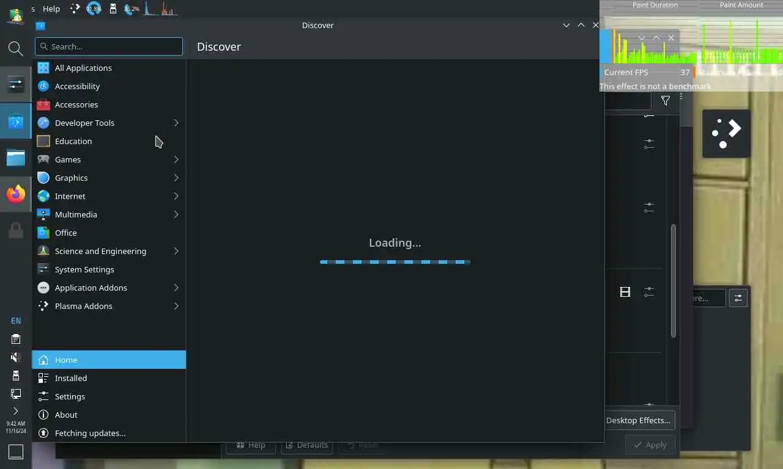
Task: Expand the Graphics submenu arrow
Action: pyautogui.click(x=176, y=178)
